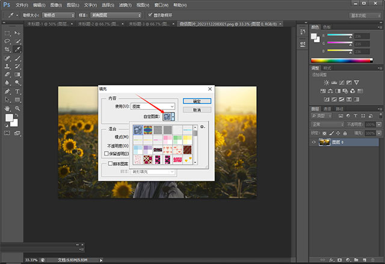This screenshot has height=264, width=385.
Task: Open the 使用(U) content dropdown
Action: tap(153, 105)
